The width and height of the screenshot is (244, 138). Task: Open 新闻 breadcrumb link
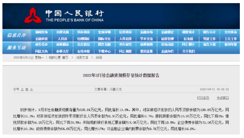98,58
